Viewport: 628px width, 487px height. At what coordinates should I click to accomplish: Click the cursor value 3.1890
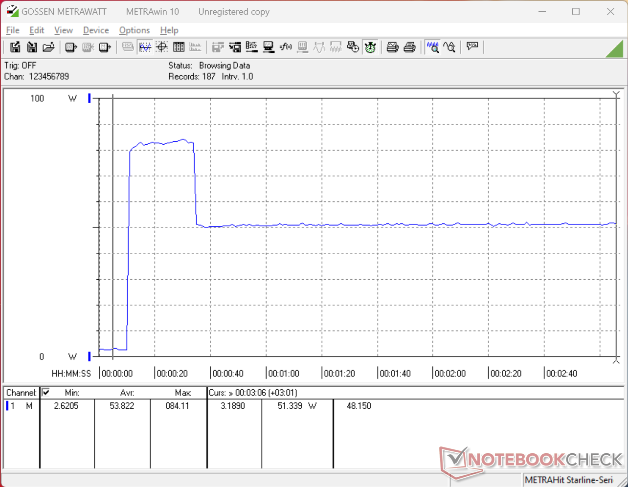pyautogui.click(x=233, y=406)
